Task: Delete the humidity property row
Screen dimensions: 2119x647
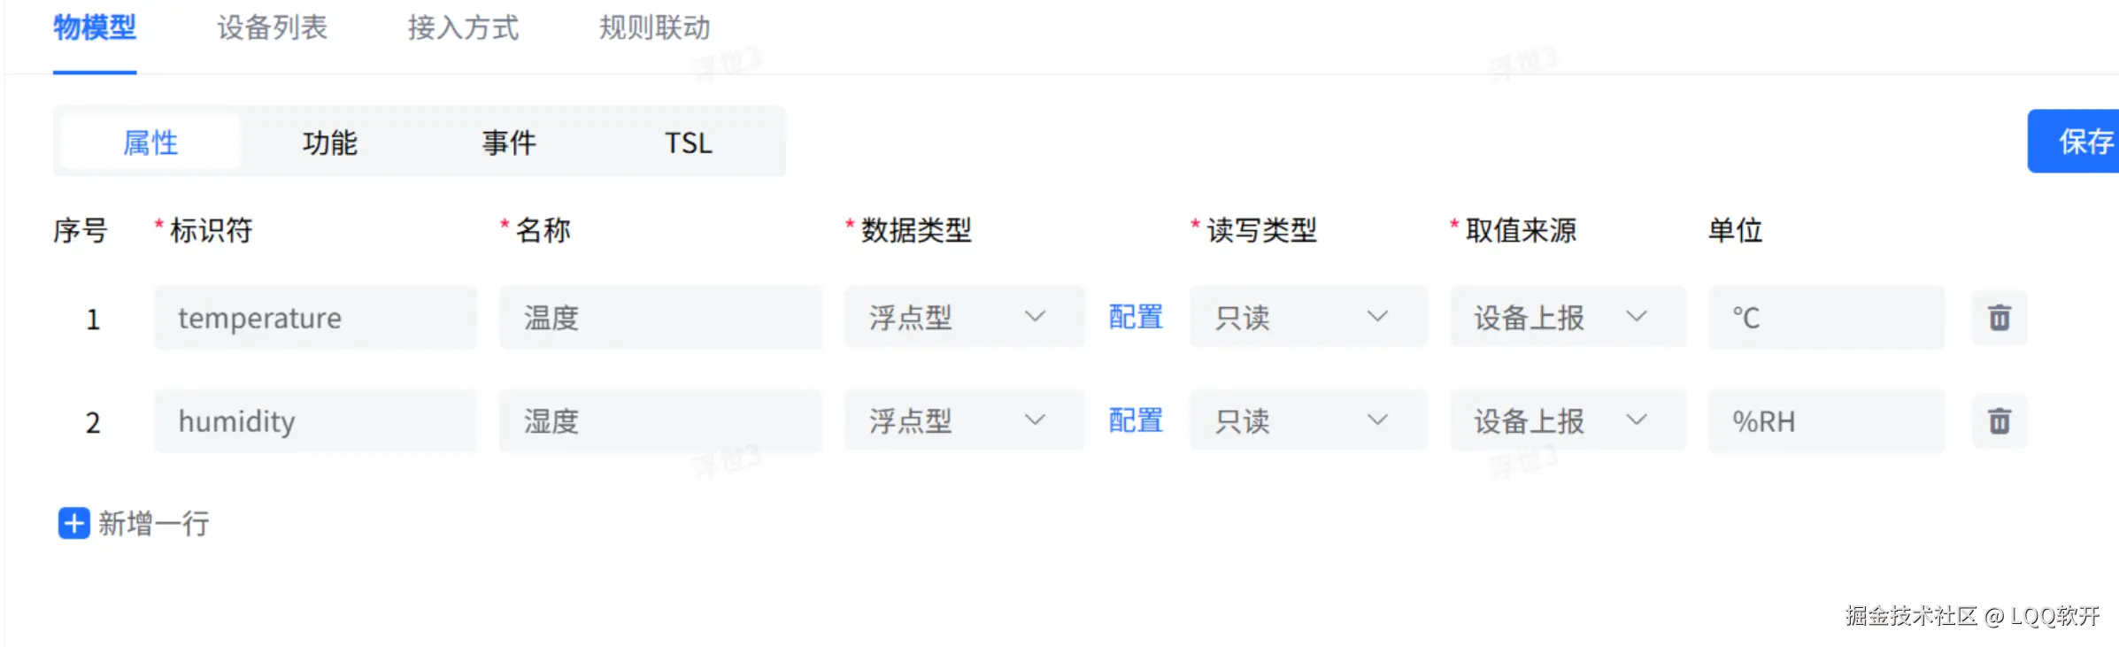Action: point(1998,421)
